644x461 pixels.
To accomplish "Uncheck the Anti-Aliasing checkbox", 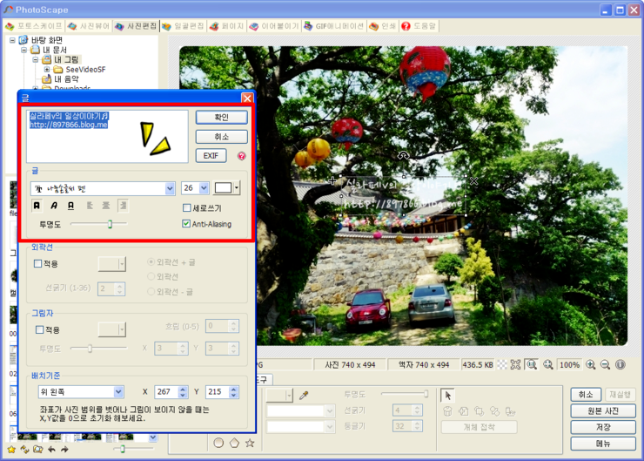I will point(187,224).
